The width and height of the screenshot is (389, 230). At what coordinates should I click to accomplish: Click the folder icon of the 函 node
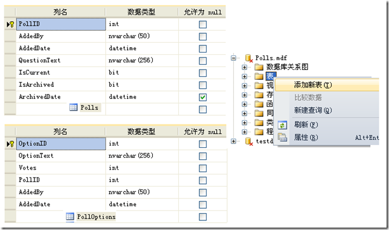click(259, 104)
